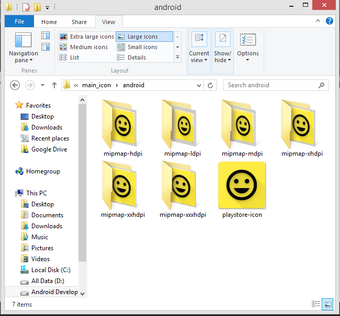Open the help question mark icon
Viewport: 340px width, 316px height.
click(x=330, y=21)
